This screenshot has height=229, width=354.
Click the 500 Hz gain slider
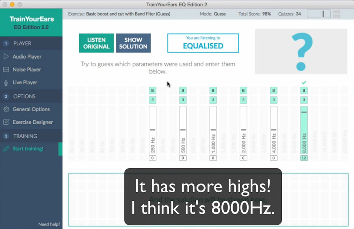click(183, 130)
